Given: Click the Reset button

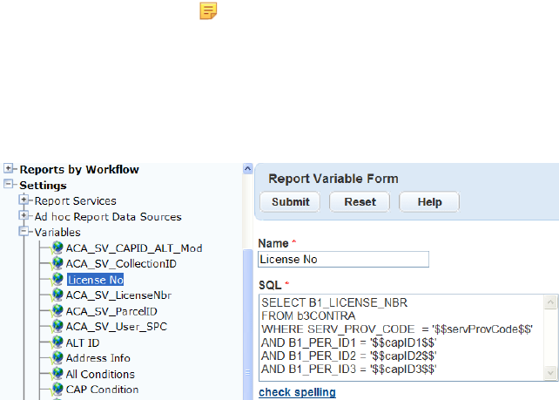Looking at the screenshot, I should pyautogui.click(x=360, y=202).
